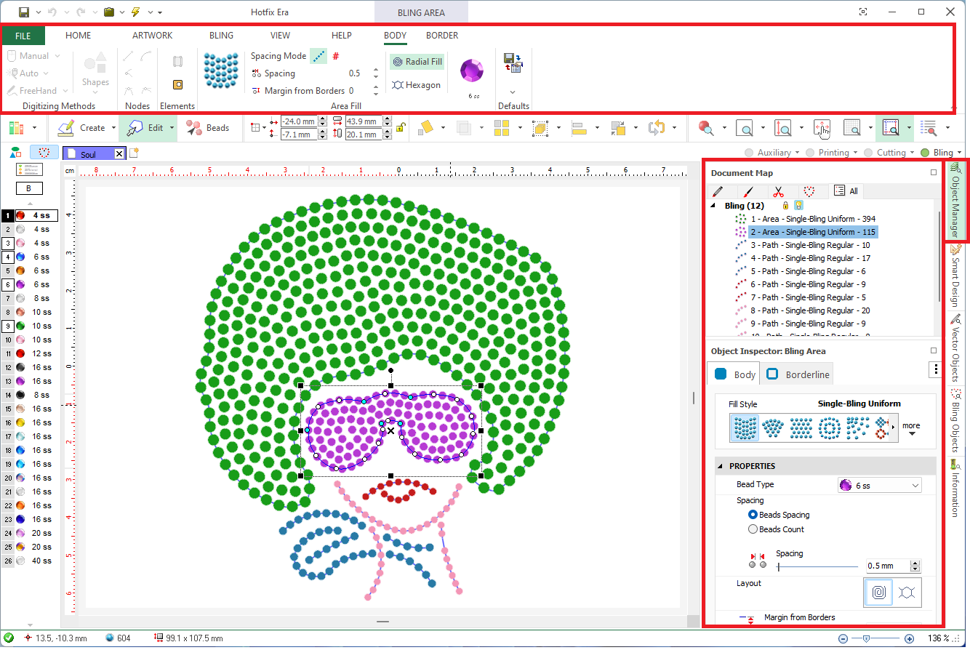Click the zoom out minus button
This screenshot has width=970, height=650.
[843, 638]
